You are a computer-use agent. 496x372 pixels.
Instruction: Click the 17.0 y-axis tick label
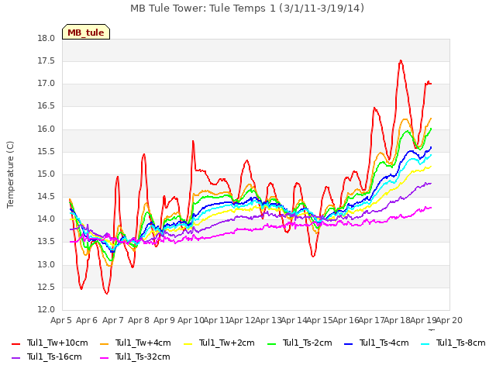pyautogui.click(x=46, y=84)
